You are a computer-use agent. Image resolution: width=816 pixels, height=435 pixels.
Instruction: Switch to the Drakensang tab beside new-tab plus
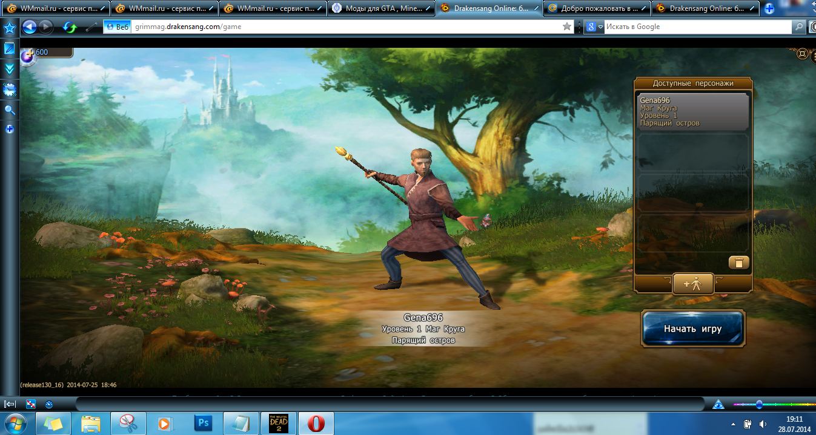tap(706, 8)
